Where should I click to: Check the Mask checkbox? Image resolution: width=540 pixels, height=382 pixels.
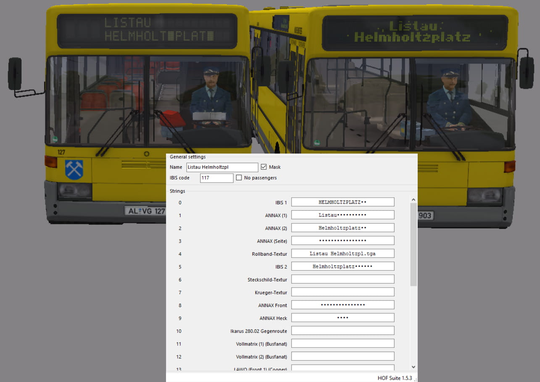click(264, 167)
